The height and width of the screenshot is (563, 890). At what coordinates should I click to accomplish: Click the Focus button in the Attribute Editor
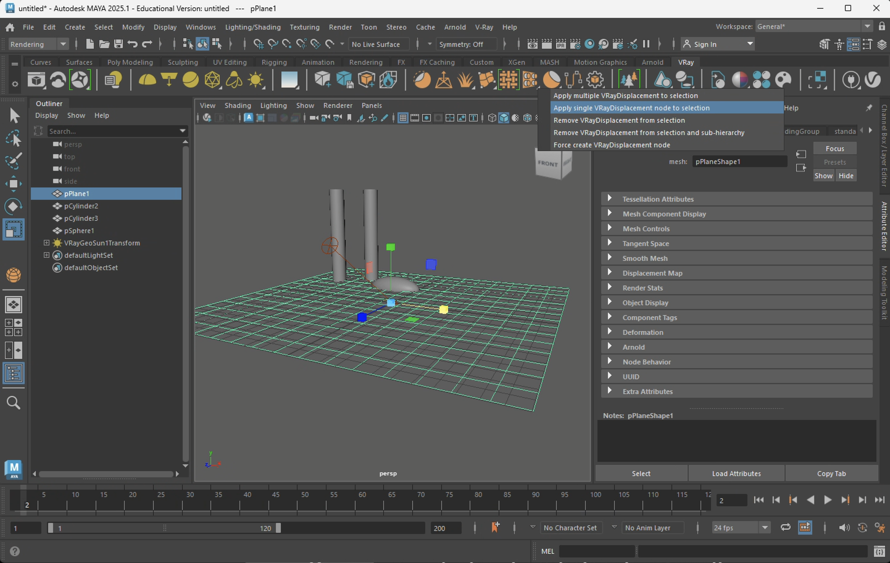pos(834,148)
